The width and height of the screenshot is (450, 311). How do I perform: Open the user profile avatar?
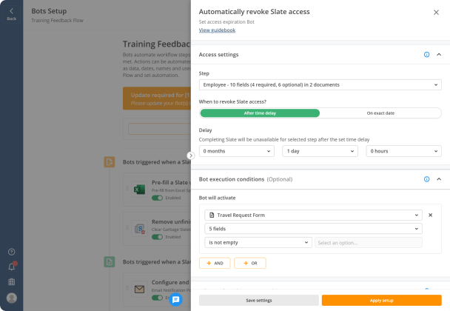coord(12,298)
